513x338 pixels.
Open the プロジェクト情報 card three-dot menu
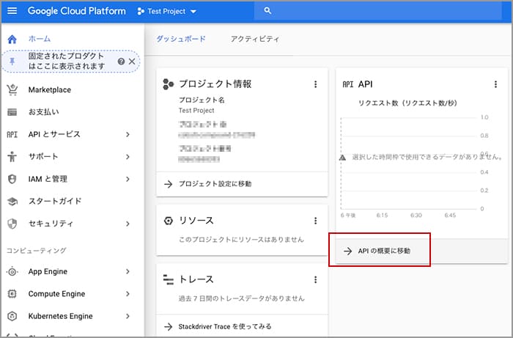point(315,84)
